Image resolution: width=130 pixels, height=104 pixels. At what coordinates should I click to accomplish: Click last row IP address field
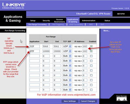tap(85, 90)
